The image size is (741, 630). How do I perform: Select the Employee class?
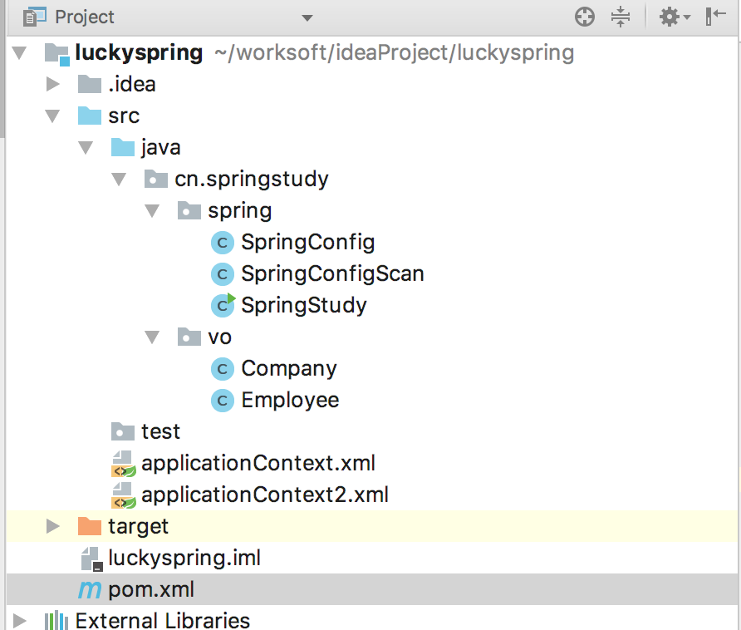click(x=290, y=400)
